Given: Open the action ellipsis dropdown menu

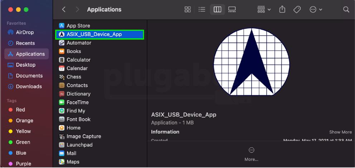Looking at the screenshot, I should coord(316,10).
